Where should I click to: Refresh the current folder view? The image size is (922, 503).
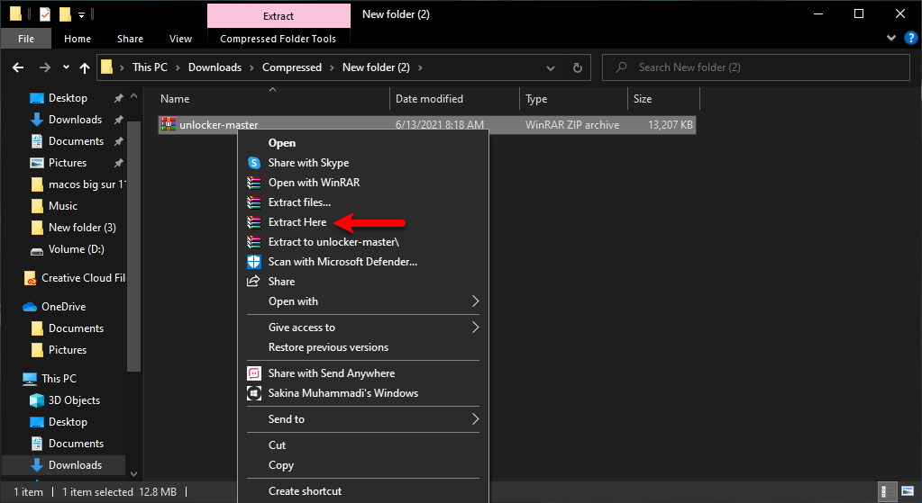point(578,67)
